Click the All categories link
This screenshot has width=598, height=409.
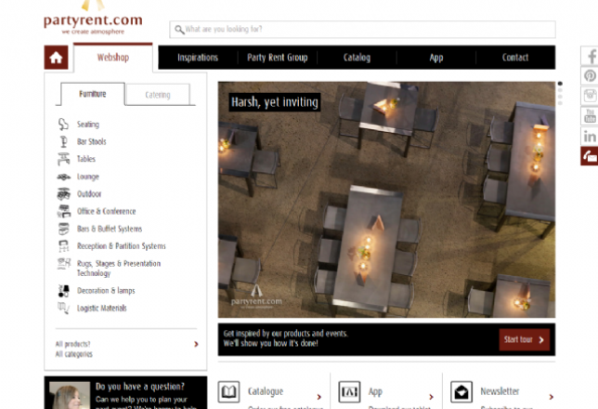74,354
